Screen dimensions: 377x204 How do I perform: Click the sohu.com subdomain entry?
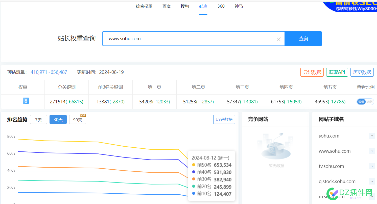pos(329,136)
